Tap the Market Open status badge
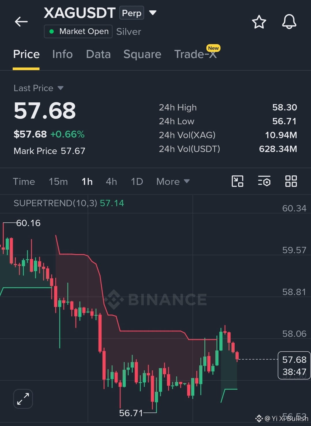 pyautogui.click(x=78, y=31)
